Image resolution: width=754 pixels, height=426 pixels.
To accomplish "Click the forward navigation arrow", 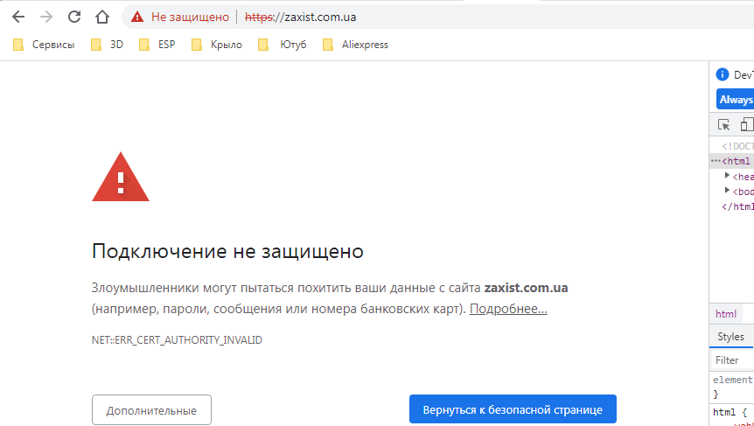I will tap(46, 17).
